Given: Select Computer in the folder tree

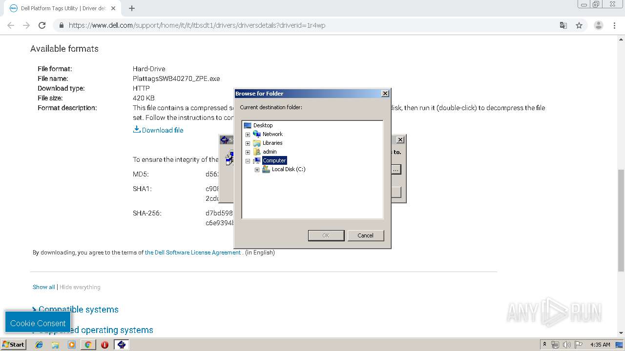Looking at the screenshot, I should click(274, 160).
